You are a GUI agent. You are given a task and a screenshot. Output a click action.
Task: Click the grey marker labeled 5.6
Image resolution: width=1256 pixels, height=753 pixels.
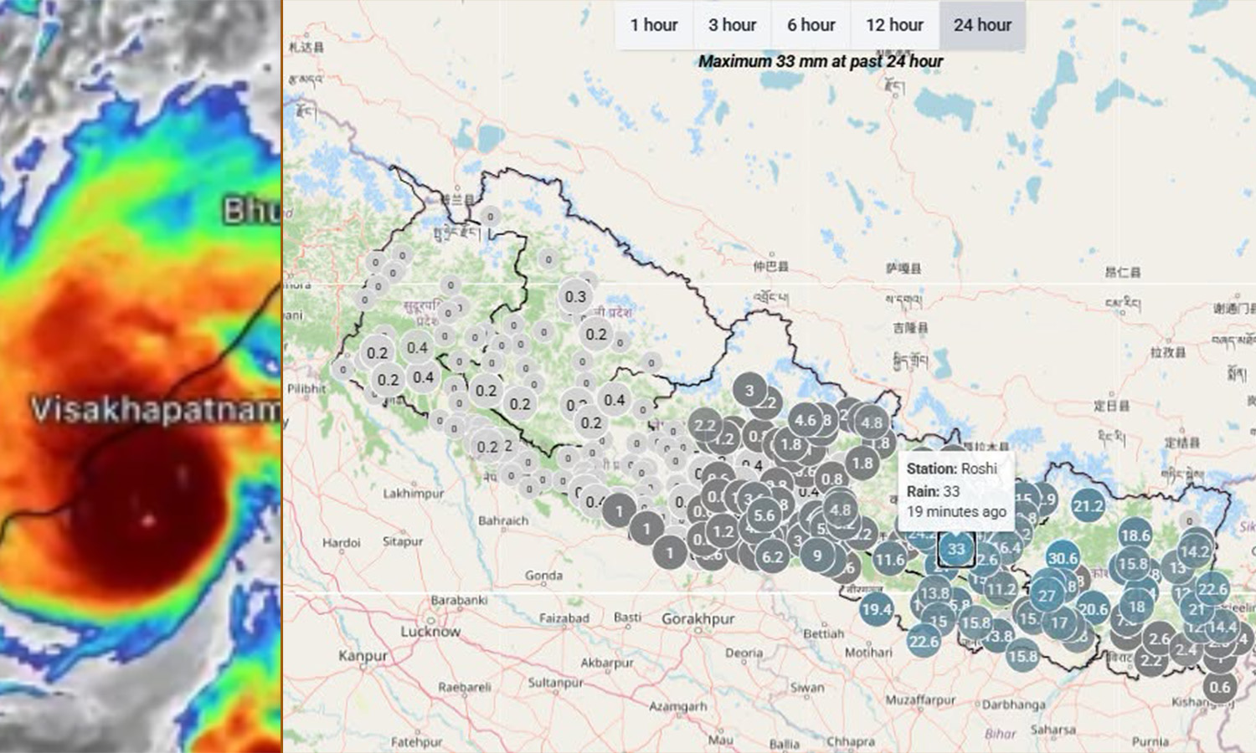764,515
